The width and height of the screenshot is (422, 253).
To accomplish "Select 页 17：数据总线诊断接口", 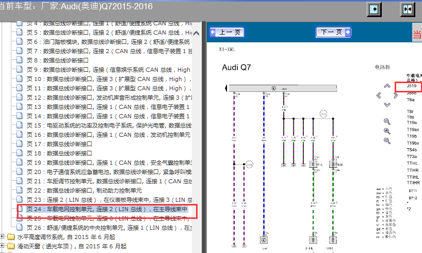I will [59, 144].
